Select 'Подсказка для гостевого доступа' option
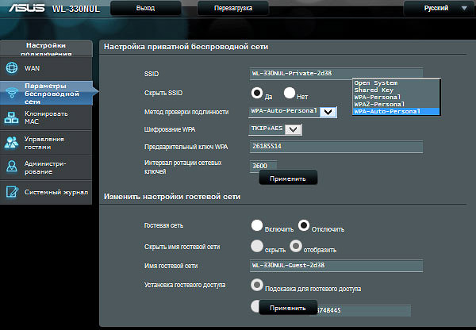Screen dimensions: 476x330 click(257, 285)
